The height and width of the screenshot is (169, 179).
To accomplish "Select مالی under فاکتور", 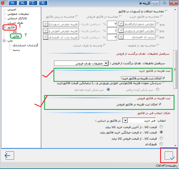I will click(x=16, y=36).
